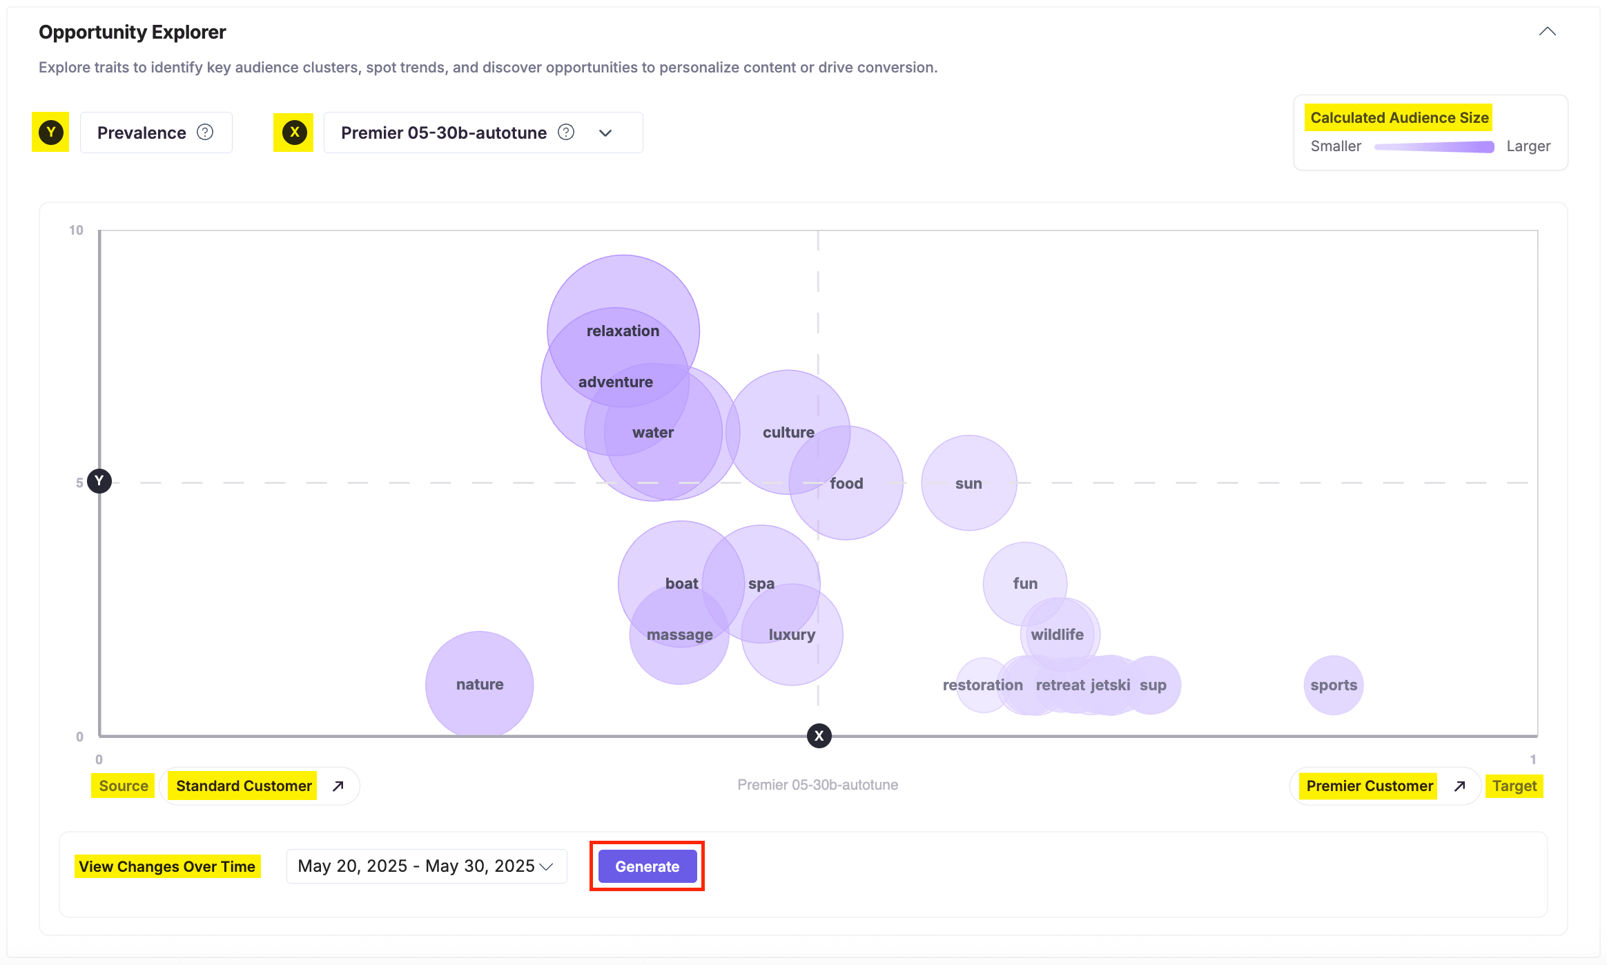
Task: Click the Y marker on chart axis
Action: pyautogui.click(x=99, y=480)
